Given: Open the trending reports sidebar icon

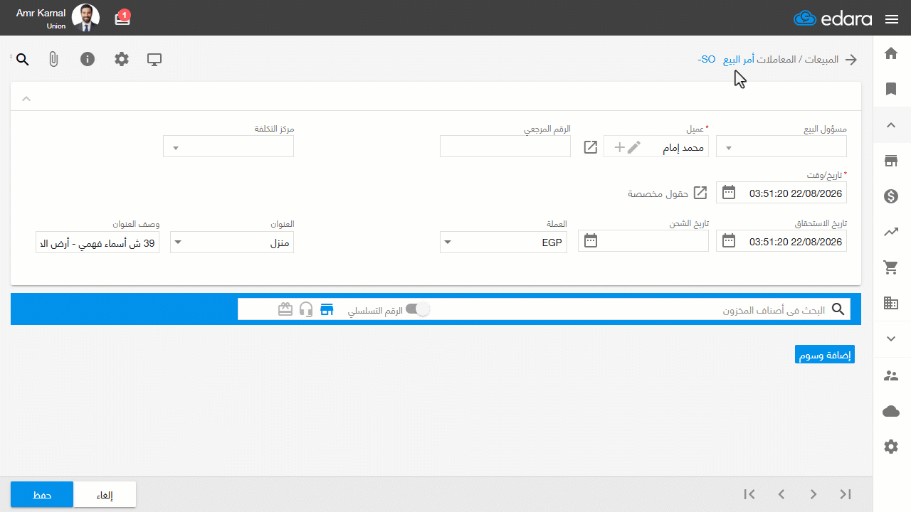Looking at the screenshot, I should pos(891,232).
